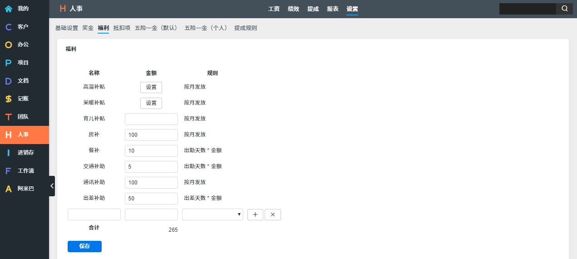577x259 pixels.
Task: Open the 客户 module icon in sidebar
Action: point(8,27)
